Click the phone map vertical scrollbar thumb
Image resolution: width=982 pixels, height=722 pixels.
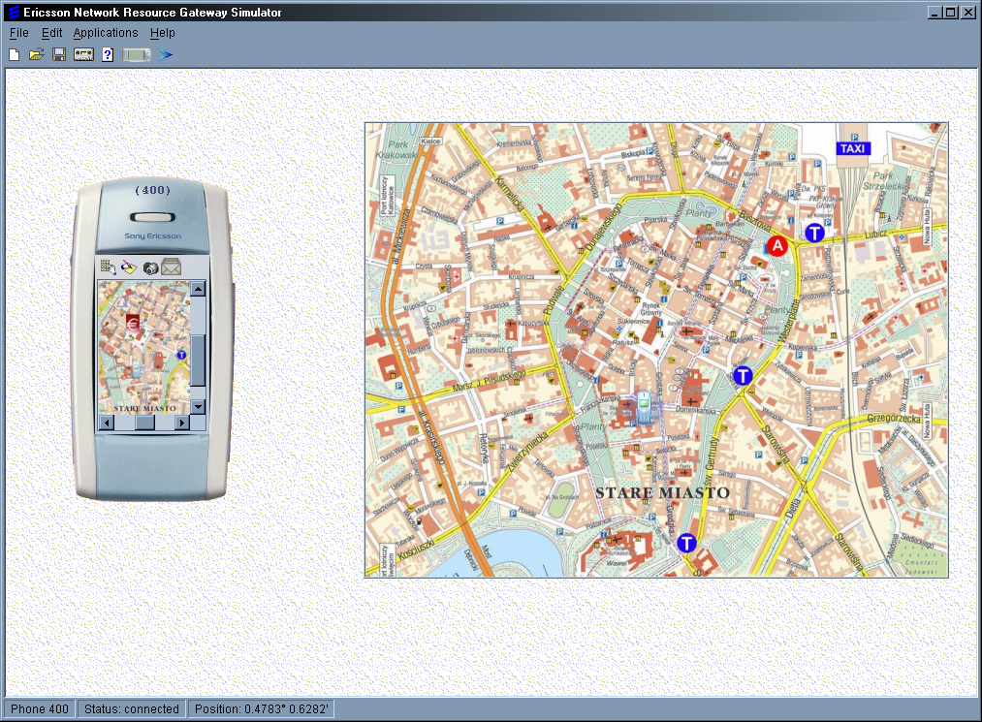pos(198,361)
